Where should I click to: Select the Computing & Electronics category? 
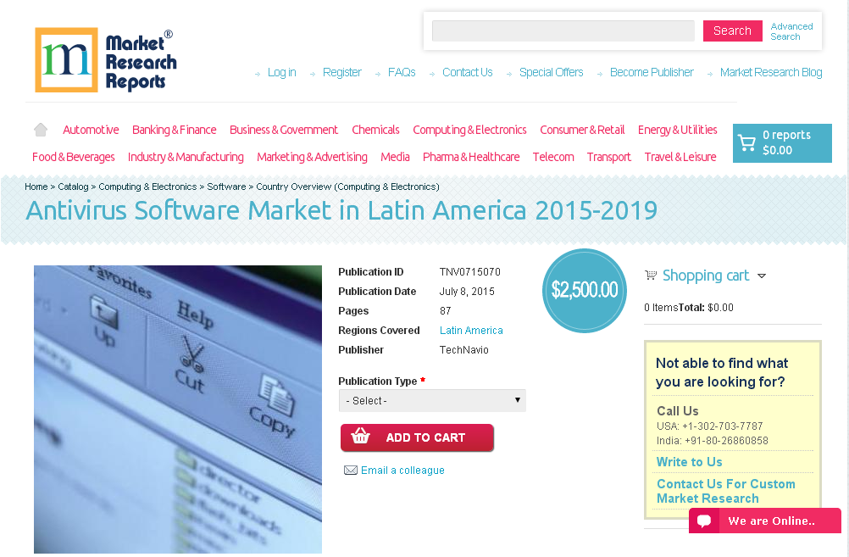click(469, 129)
